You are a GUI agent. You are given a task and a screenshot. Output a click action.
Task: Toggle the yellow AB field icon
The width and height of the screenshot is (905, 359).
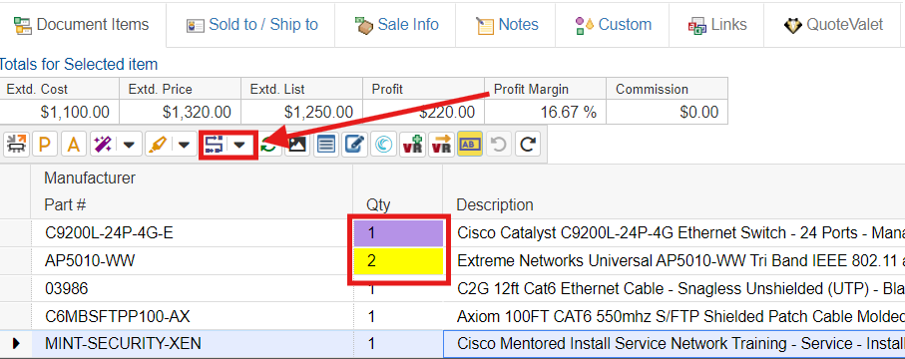470,145
